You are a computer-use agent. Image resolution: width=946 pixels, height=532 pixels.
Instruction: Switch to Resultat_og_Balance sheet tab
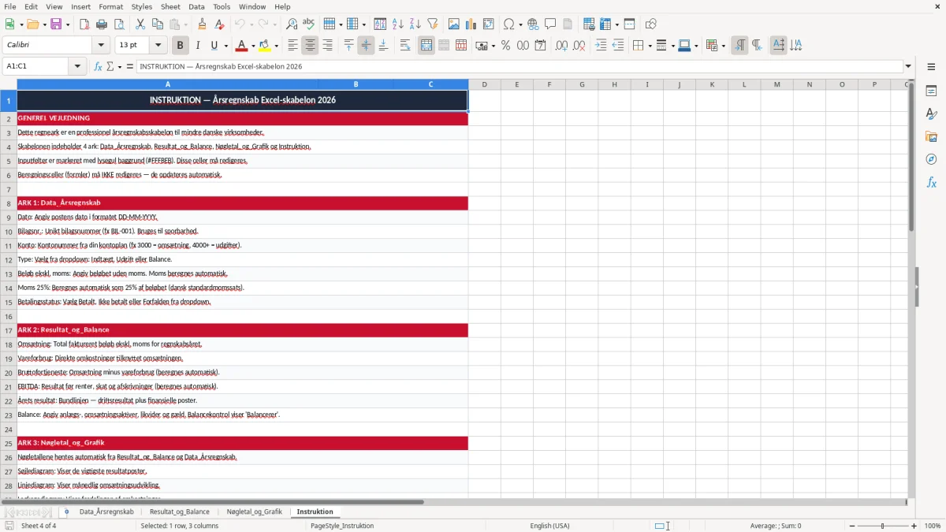[x=180, y=512]
